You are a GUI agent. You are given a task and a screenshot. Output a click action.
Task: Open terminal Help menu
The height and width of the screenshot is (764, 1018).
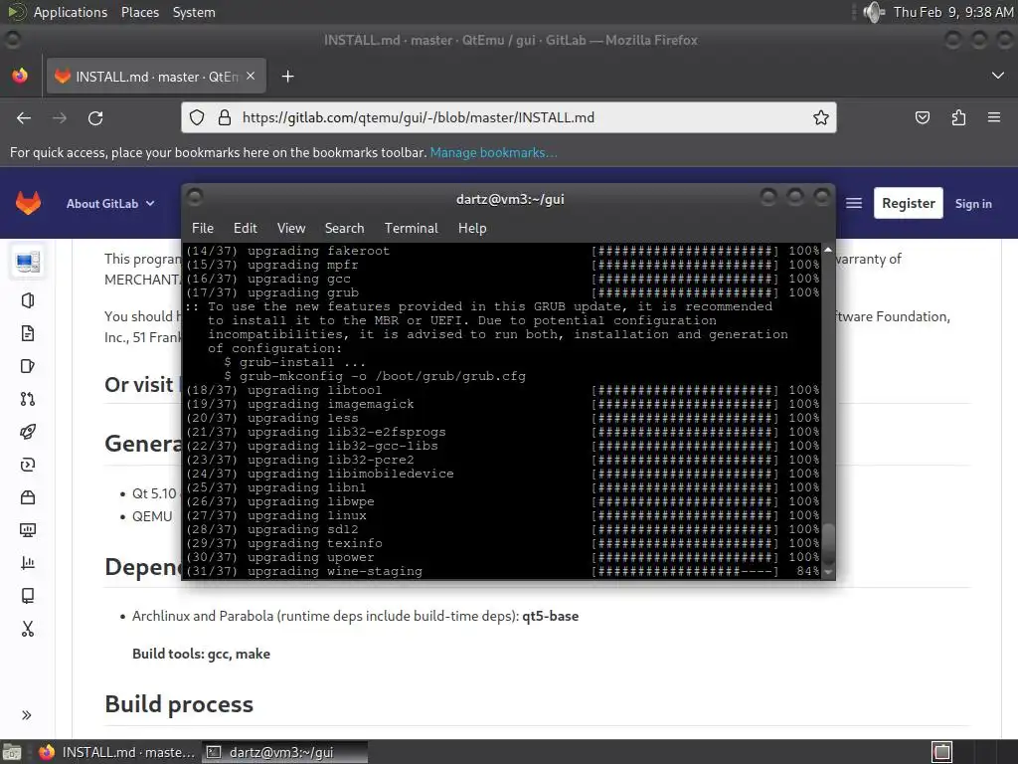(472, 228)
